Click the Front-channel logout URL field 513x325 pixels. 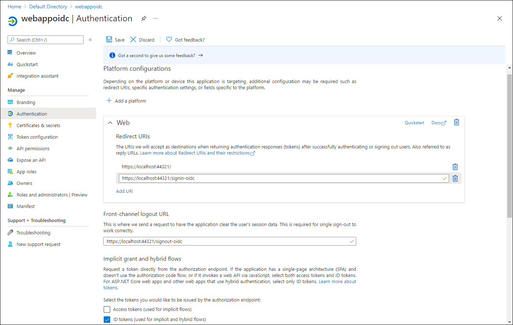tap(230, 241)
